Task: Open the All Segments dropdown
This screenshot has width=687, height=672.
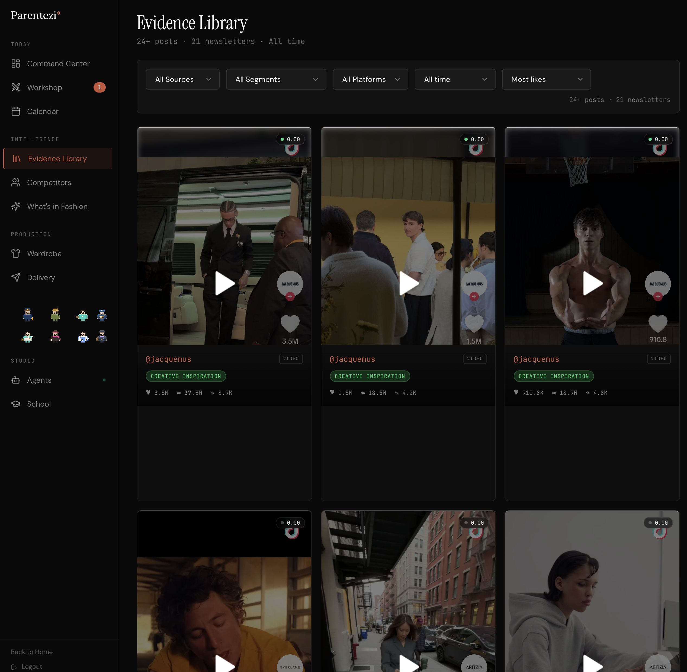Action: [276, 80]
